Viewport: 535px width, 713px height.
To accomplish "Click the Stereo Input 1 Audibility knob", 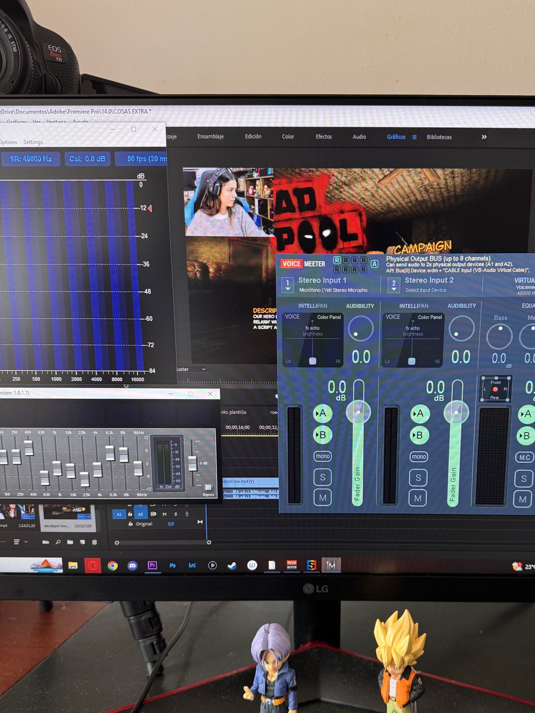I will tap(361, 328).
